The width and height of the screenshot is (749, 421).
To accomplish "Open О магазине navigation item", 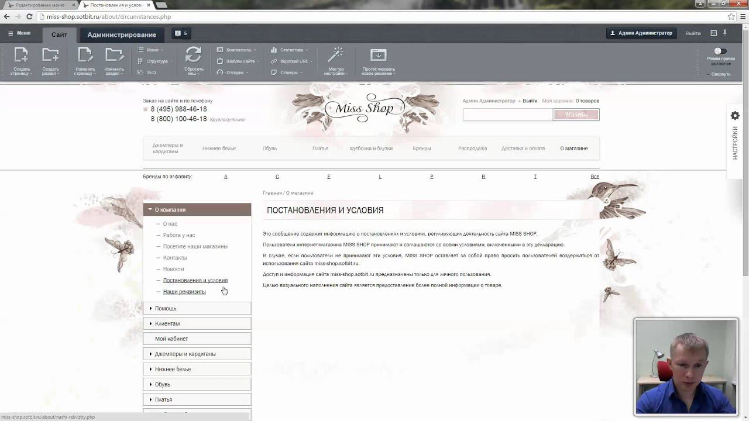I will click(x=574, y=149).
